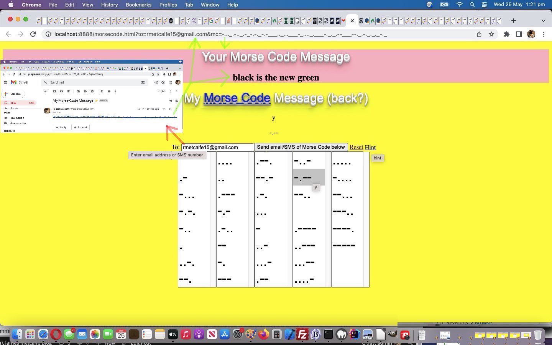Open the Wi-Fi status menu
Image resolution: width=552 pixels, height=345 pixels.
459,5
